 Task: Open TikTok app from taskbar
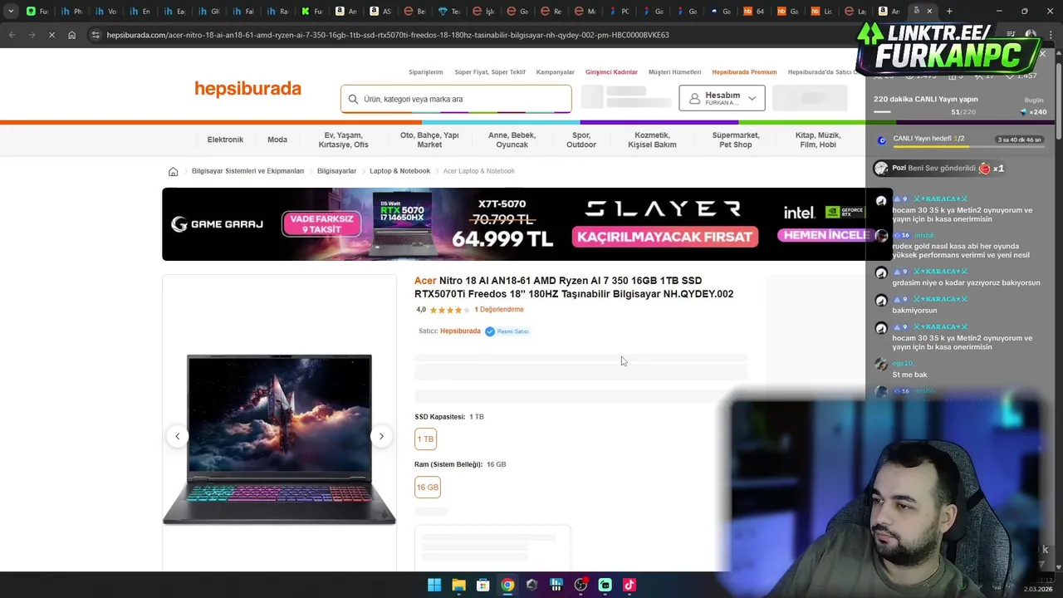click(629, 585)
